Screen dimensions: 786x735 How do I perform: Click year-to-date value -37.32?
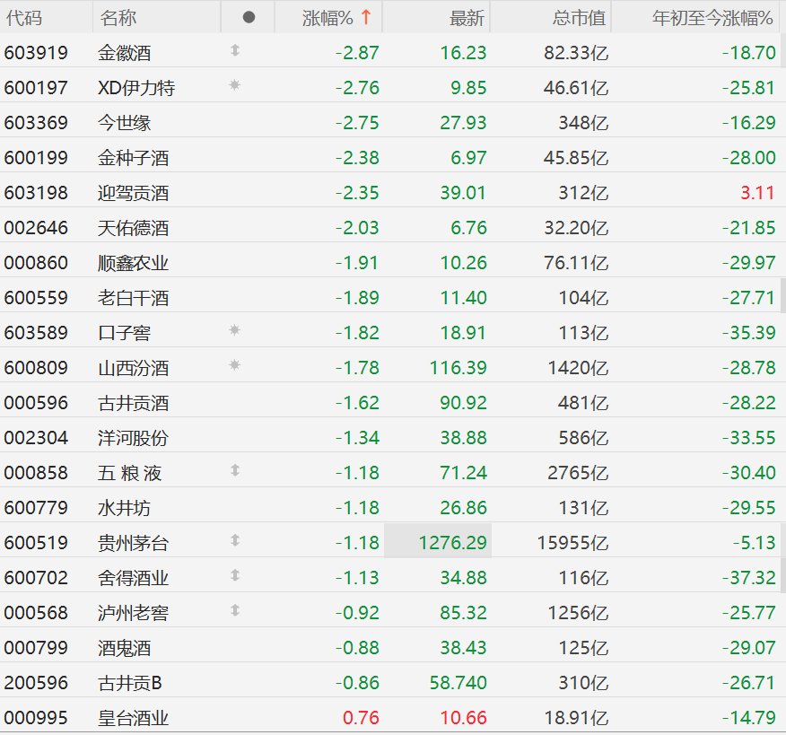[749, 578]
